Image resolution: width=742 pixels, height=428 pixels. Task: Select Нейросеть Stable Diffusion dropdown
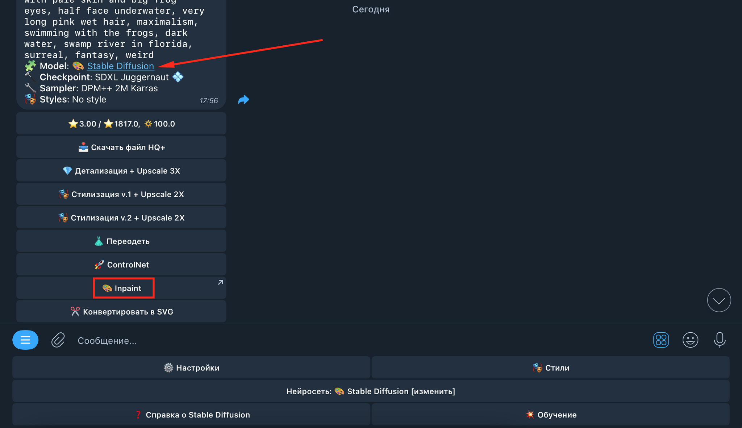pyautogui.click(x=371, y=391)
